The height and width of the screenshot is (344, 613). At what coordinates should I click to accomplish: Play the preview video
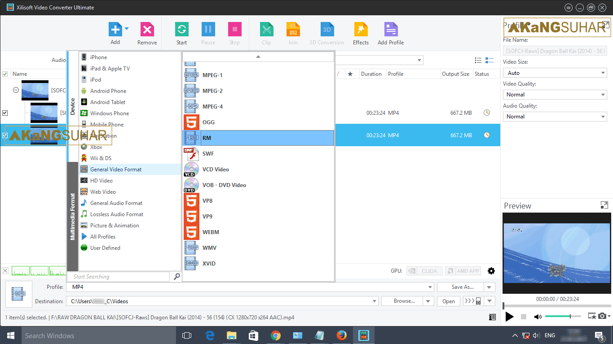[x=509, y=317]
